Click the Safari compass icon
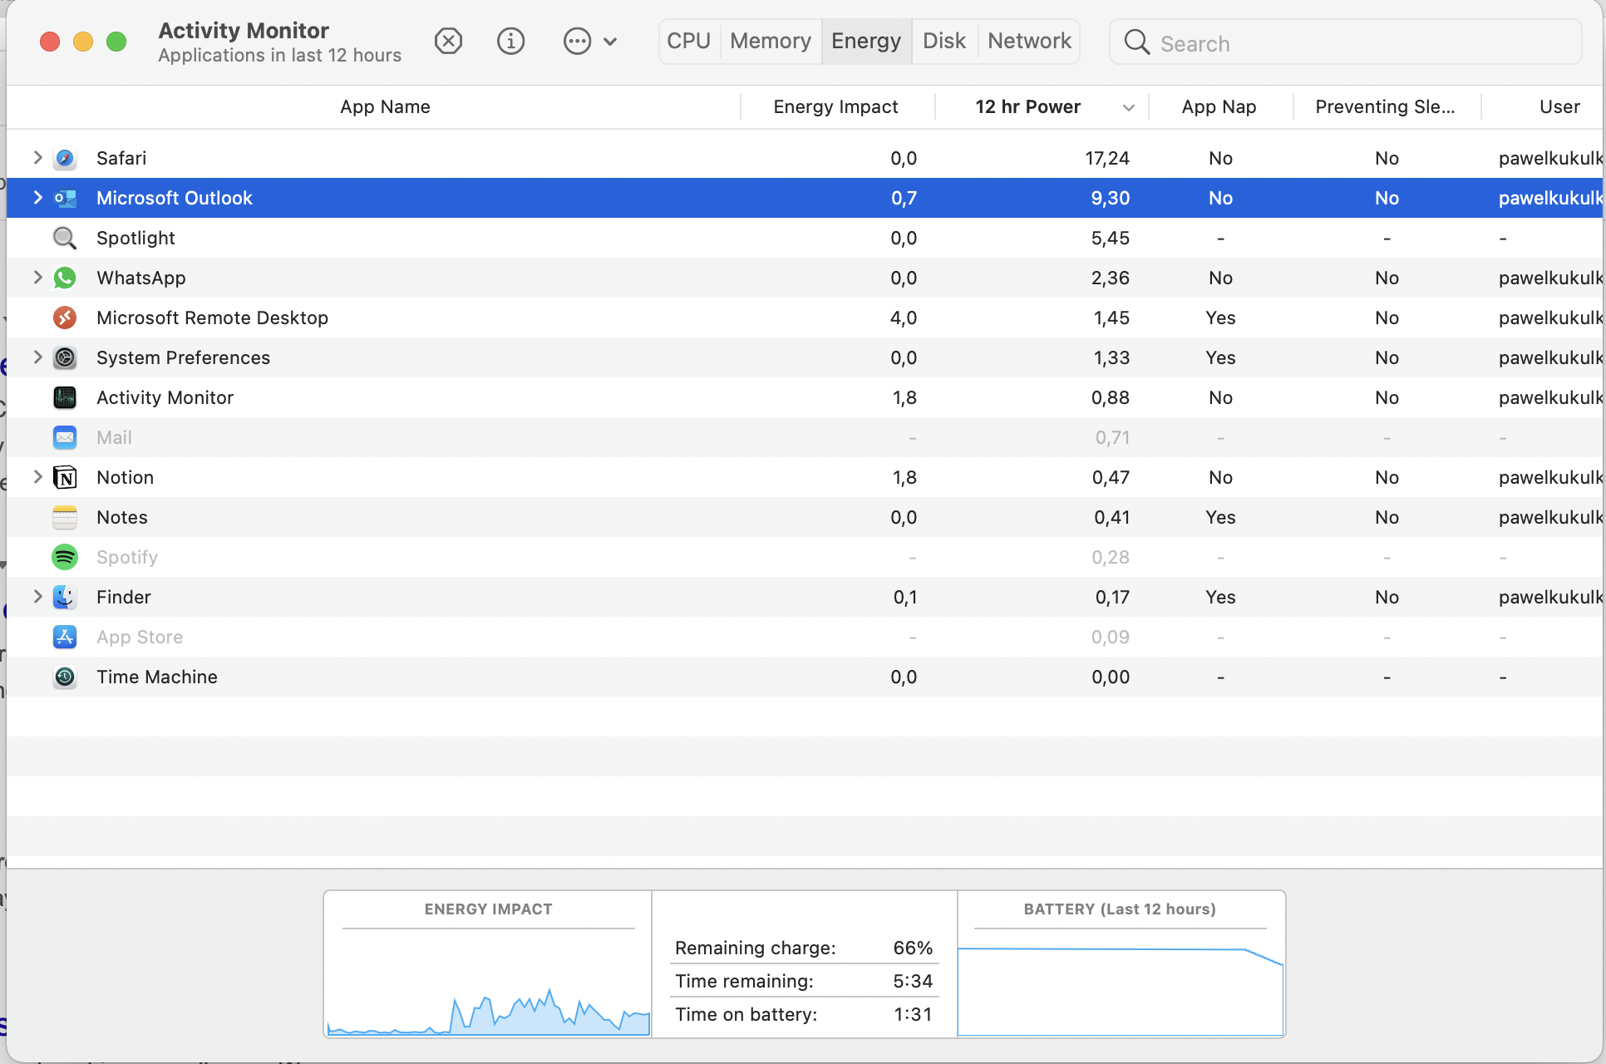The width and height of the screenshot is (1606, 1064). (x=65, y=158)
